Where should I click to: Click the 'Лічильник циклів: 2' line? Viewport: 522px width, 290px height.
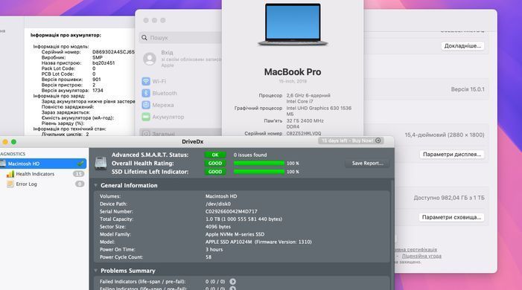[65, 135]
